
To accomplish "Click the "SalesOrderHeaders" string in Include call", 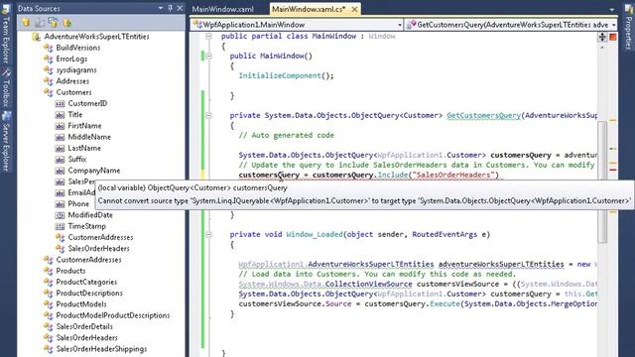I will [x=452, y=175].
